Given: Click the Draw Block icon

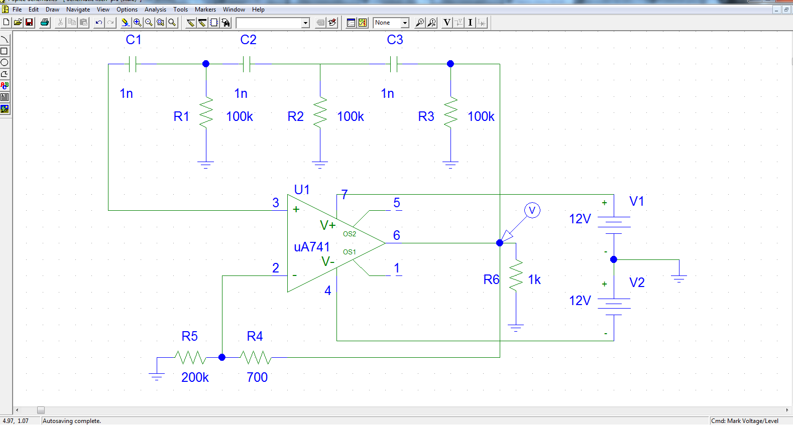Looking at the screenshot, I should coord(214,23).
